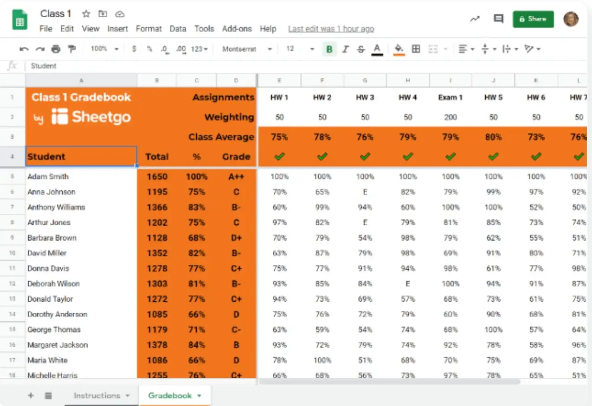The image size is (592, 406).
Task: Open the Gradebook sheet tab menu
Action: pos(199,396)
